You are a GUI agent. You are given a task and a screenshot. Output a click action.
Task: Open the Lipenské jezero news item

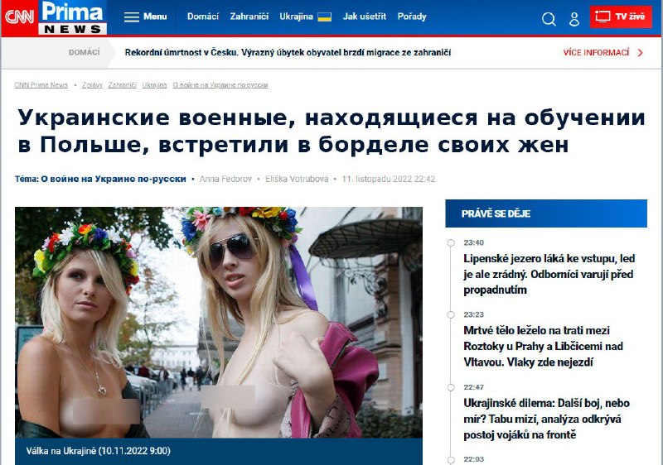coord(549,274)
